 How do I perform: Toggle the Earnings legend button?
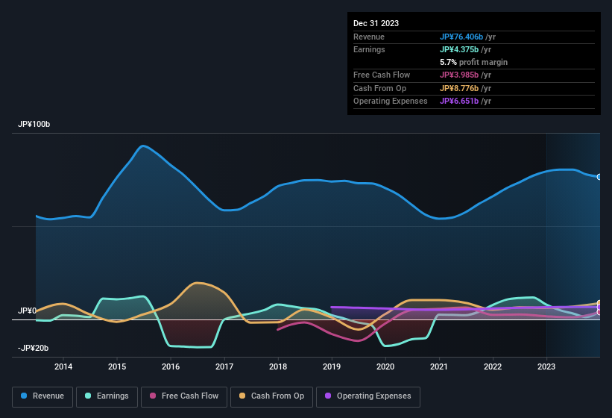tap(107, 396)
